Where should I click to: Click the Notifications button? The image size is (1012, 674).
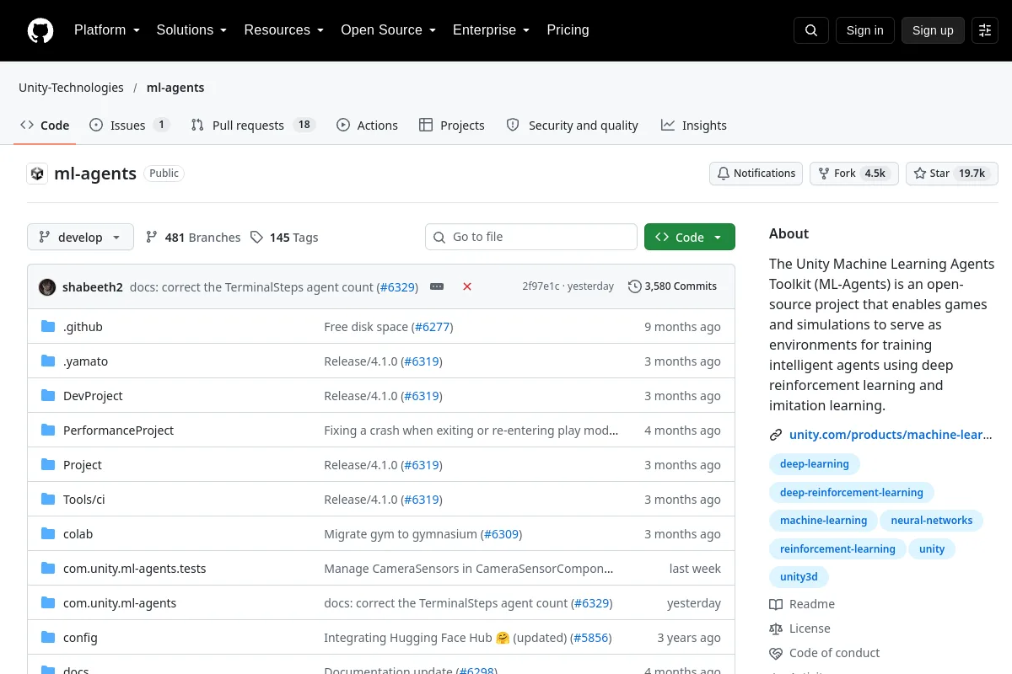pos(756,174)
